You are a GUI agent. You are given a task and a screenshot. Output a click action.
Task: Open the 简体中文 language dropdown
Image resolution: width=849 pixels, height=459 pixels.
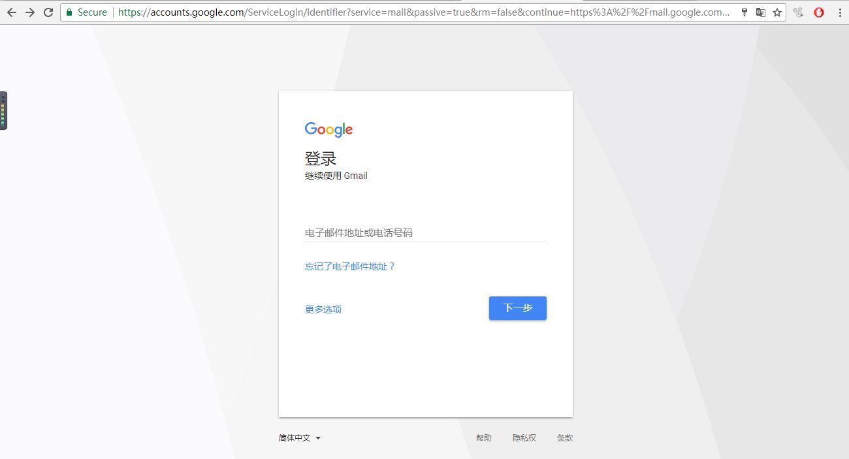tap(299, 438)
